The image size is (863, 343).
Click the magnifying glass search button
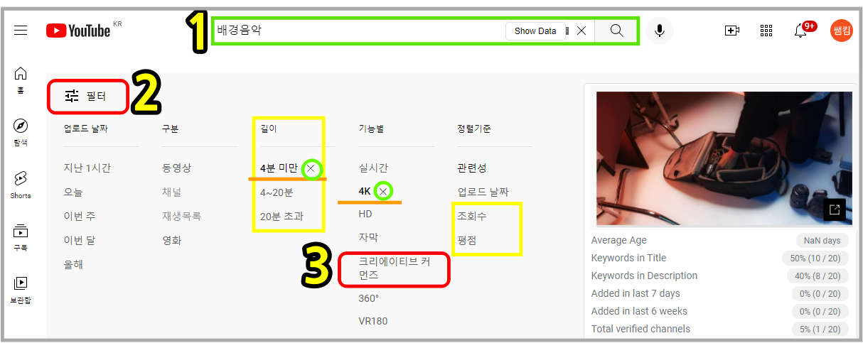pos(616,31)
